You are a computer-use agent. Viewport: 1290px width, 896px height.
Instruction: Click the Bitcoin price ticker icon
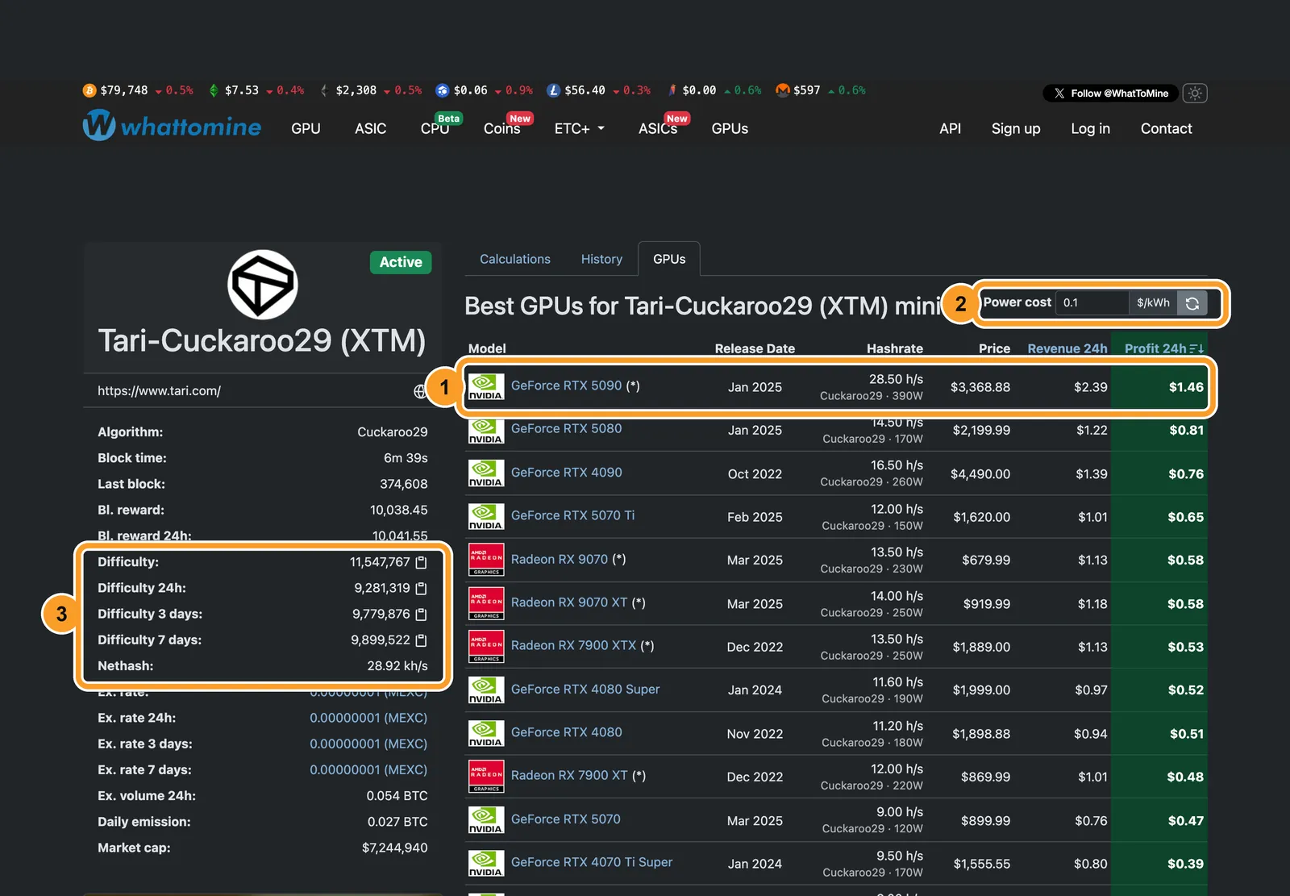pos(89,90)
